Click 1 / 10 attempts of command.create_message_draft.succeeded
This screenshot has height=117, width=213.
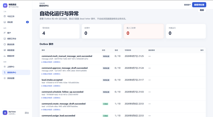tap(117, 104)
